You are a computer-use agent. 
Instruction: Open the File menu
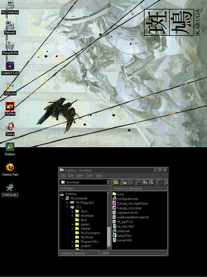(63, 176)
